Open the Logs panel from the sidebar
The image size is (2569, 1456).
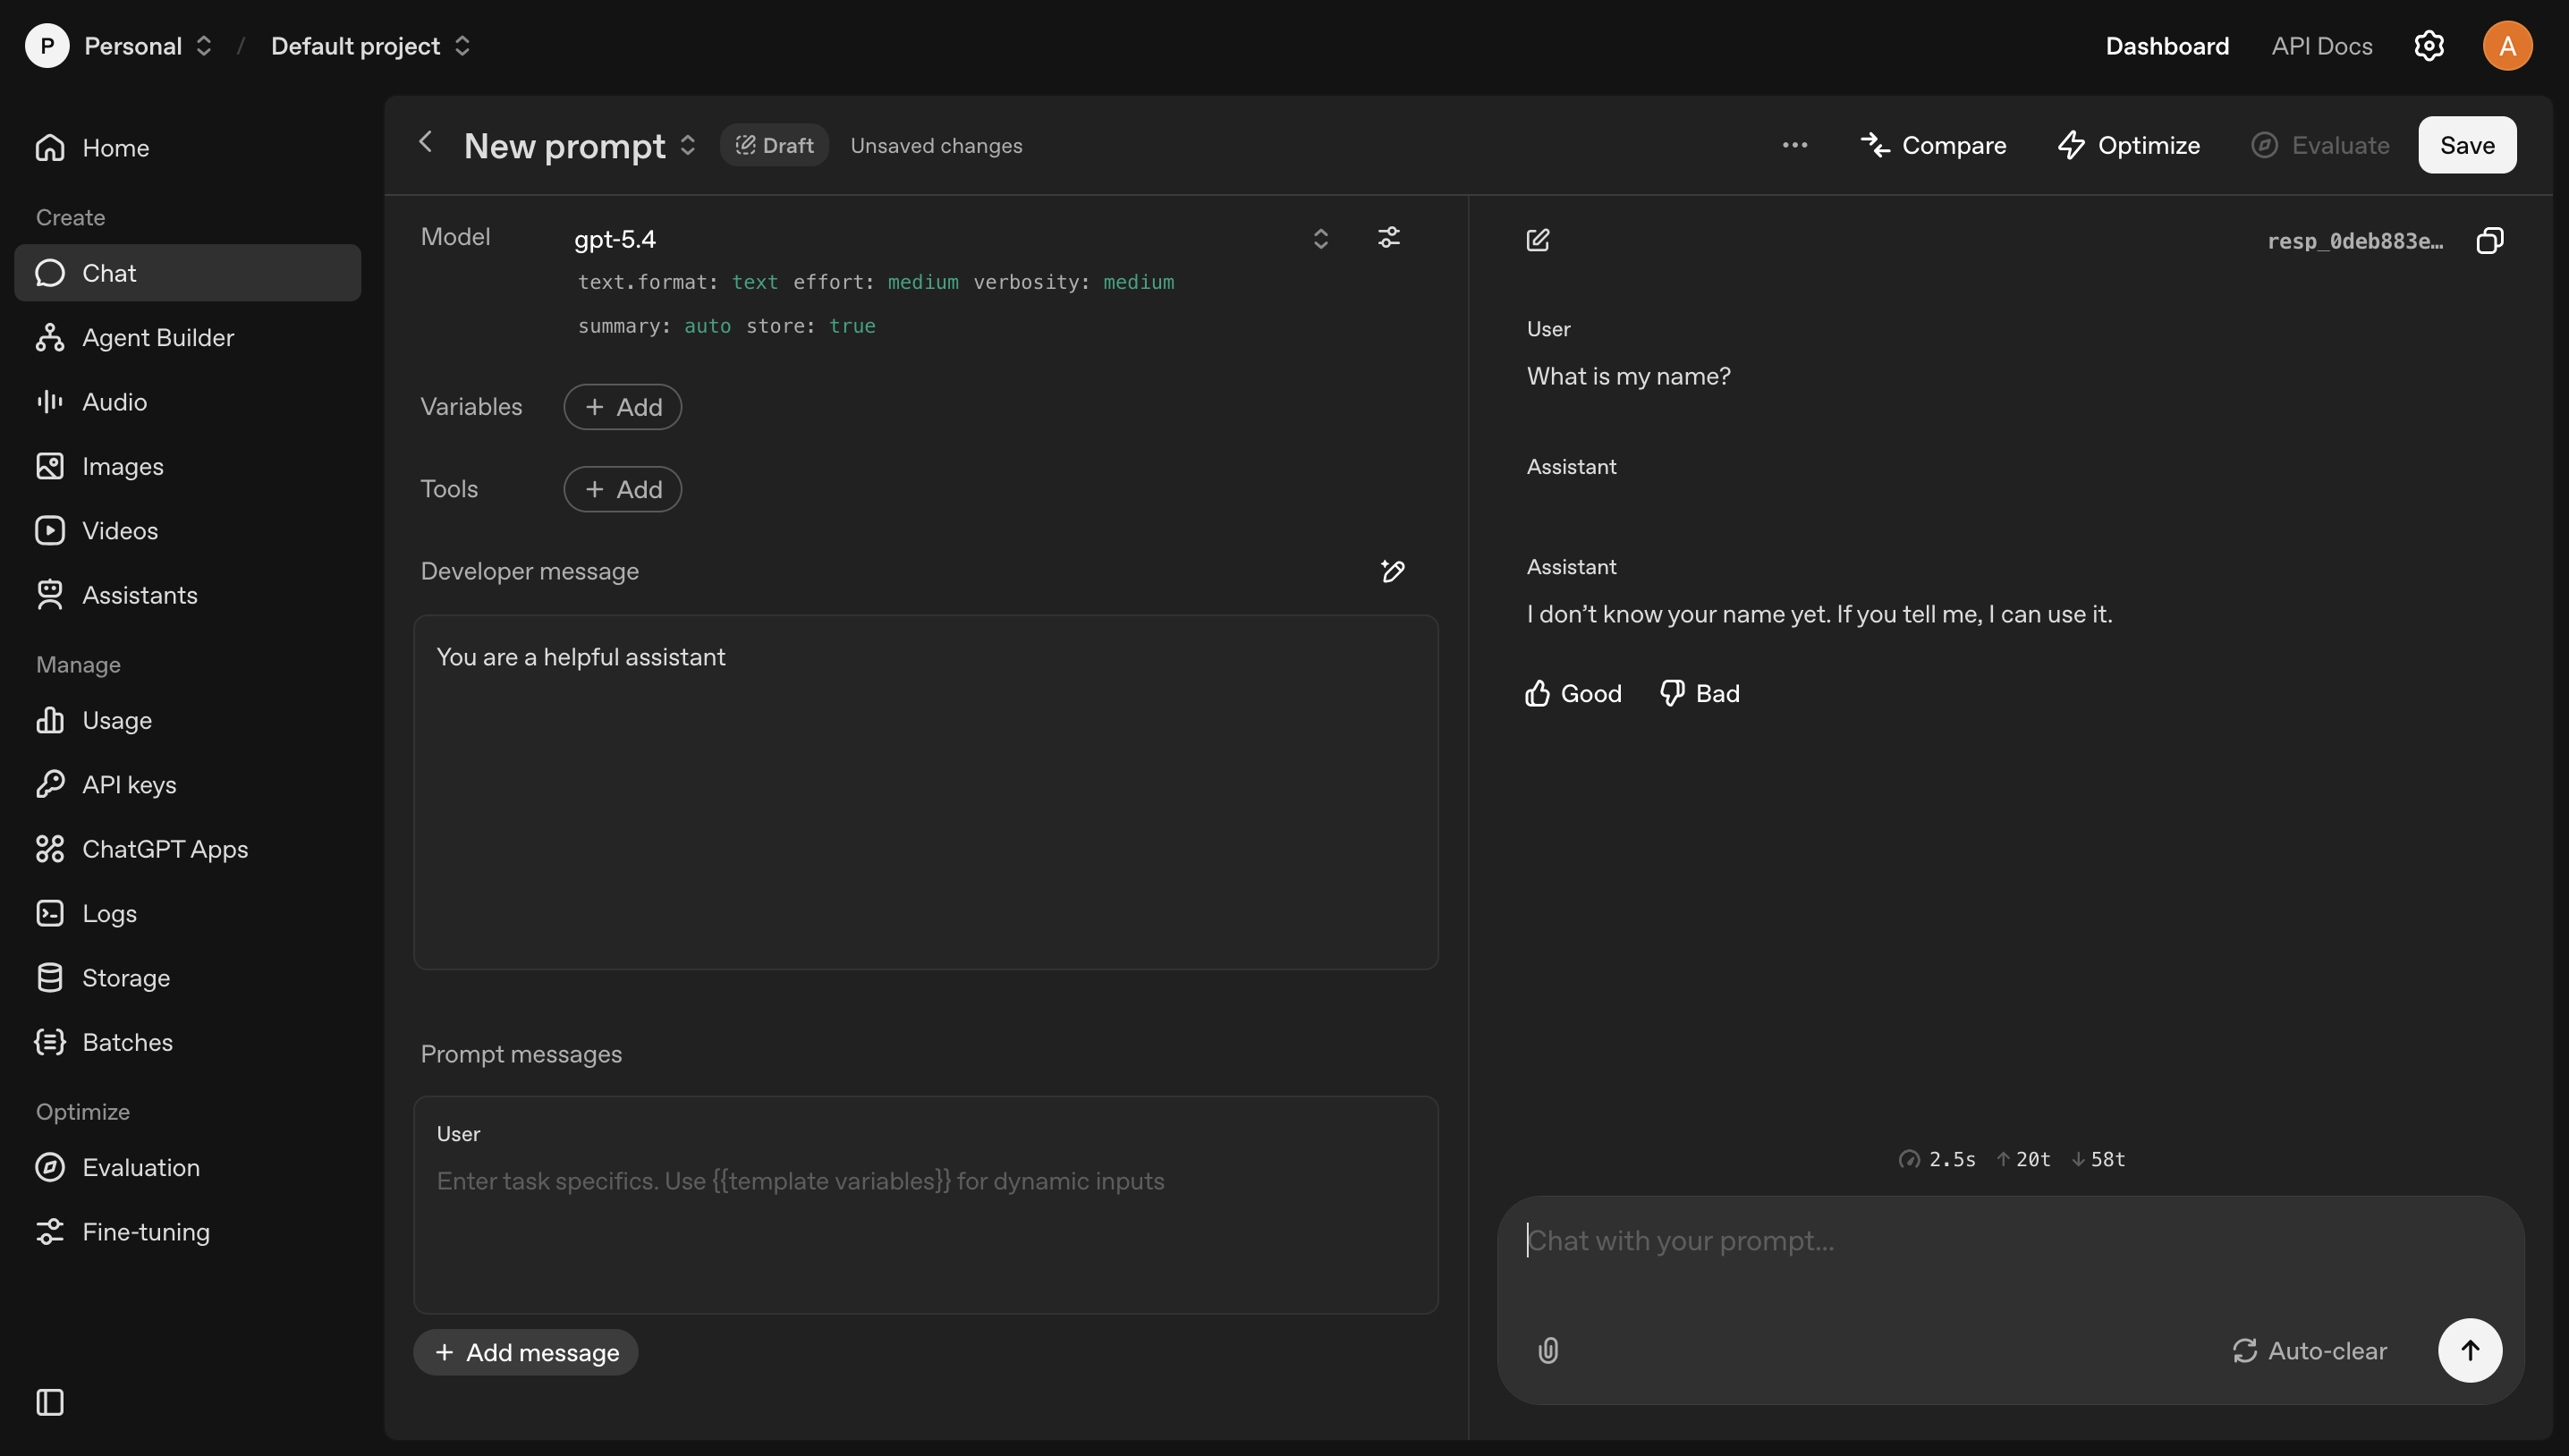(x=109, y=913)
